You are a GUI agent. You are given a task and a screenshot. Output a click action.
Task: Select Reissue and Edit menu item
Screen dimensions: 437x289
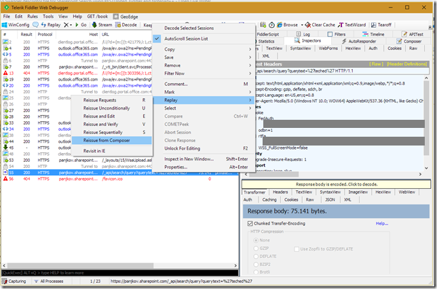click(x=111, y=116)
